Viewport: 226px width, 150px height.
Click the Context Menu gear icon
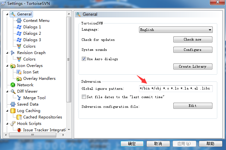click(19, 21)
